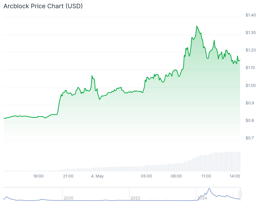The width and height of the screenshot is (260, 206).
Task: Click the $0.9 price axis label
Action: click(x=250, y=103)
